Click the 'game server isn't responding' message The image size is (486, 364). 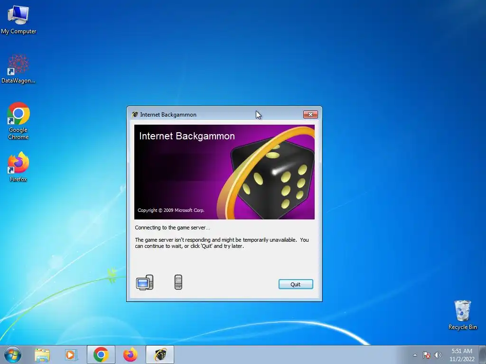point(222,243)
